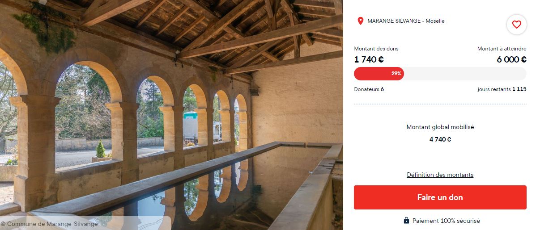Viewport: 536px width, 230px height.
Task: Click the grey unfilled part of progress bar
Action: click(x=465, y=73)
